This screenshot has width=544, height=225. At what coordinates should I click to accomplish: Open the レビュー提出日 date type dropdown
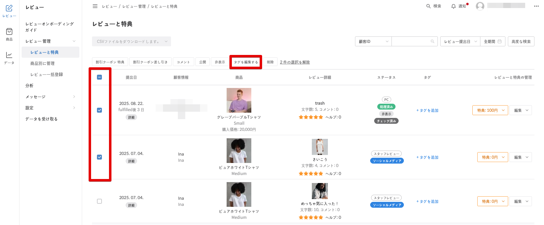point(460,41)
